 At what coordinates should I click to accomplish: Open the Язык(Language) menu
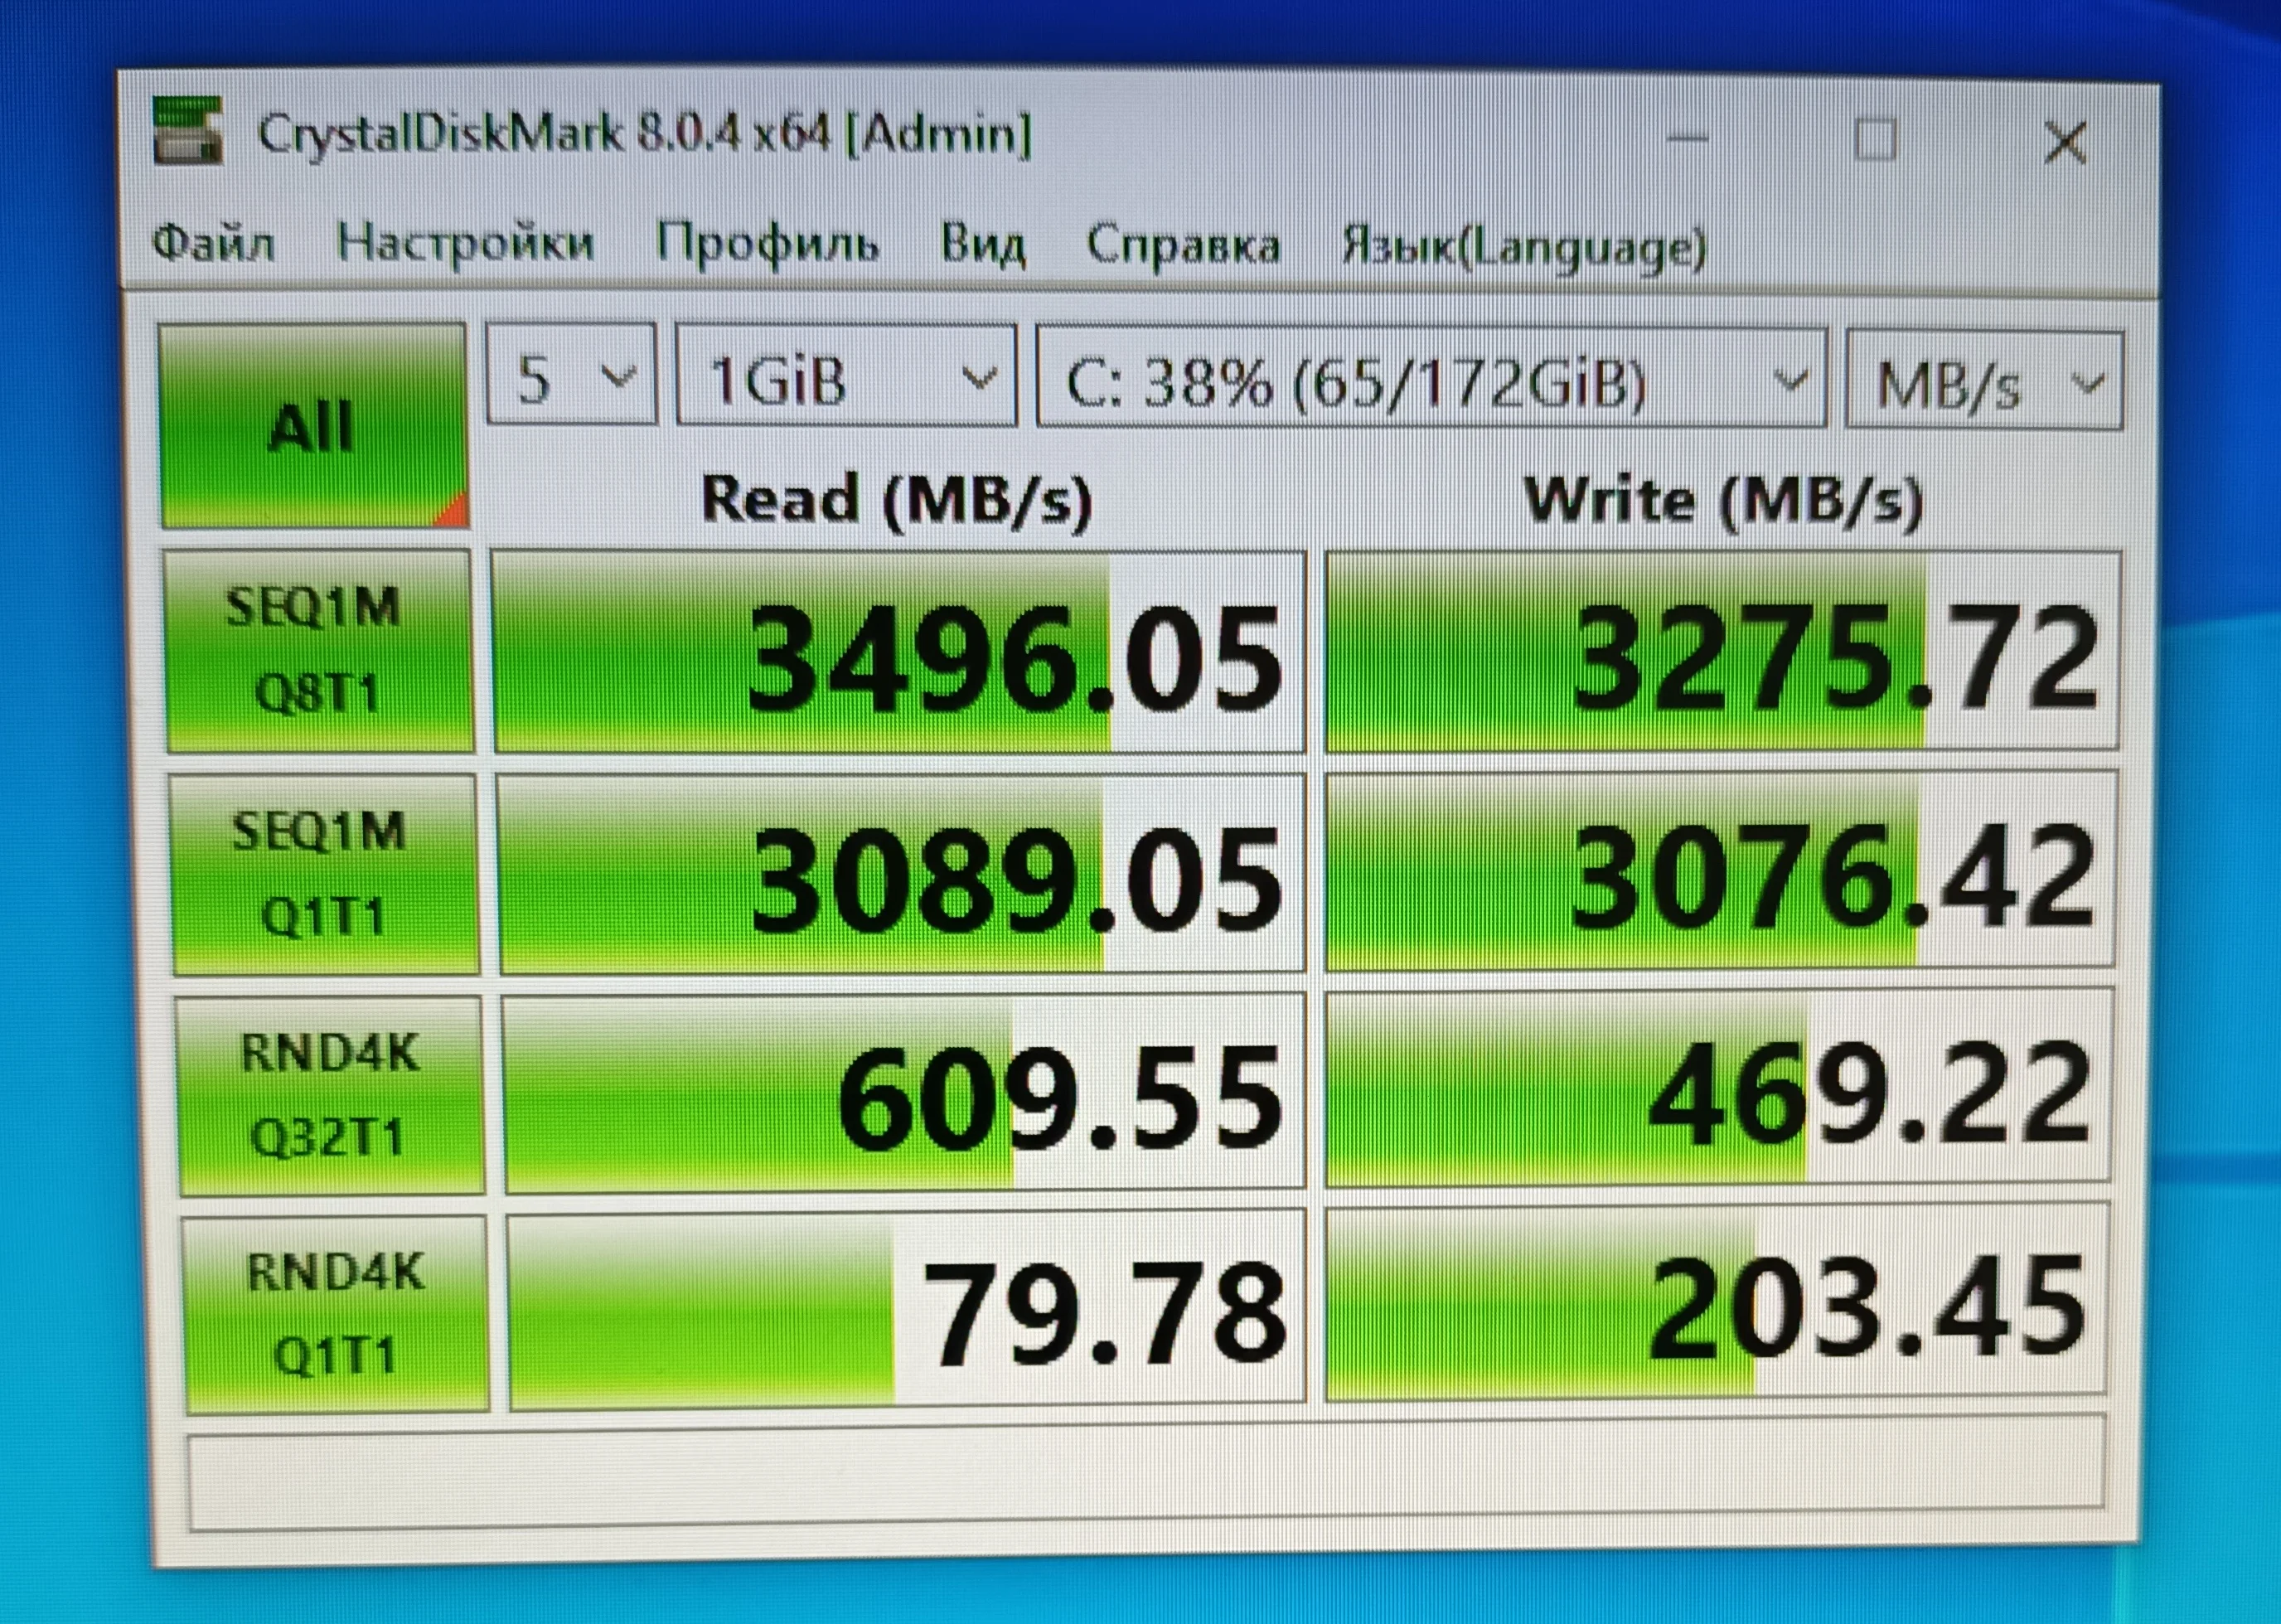pos(1523,248)
